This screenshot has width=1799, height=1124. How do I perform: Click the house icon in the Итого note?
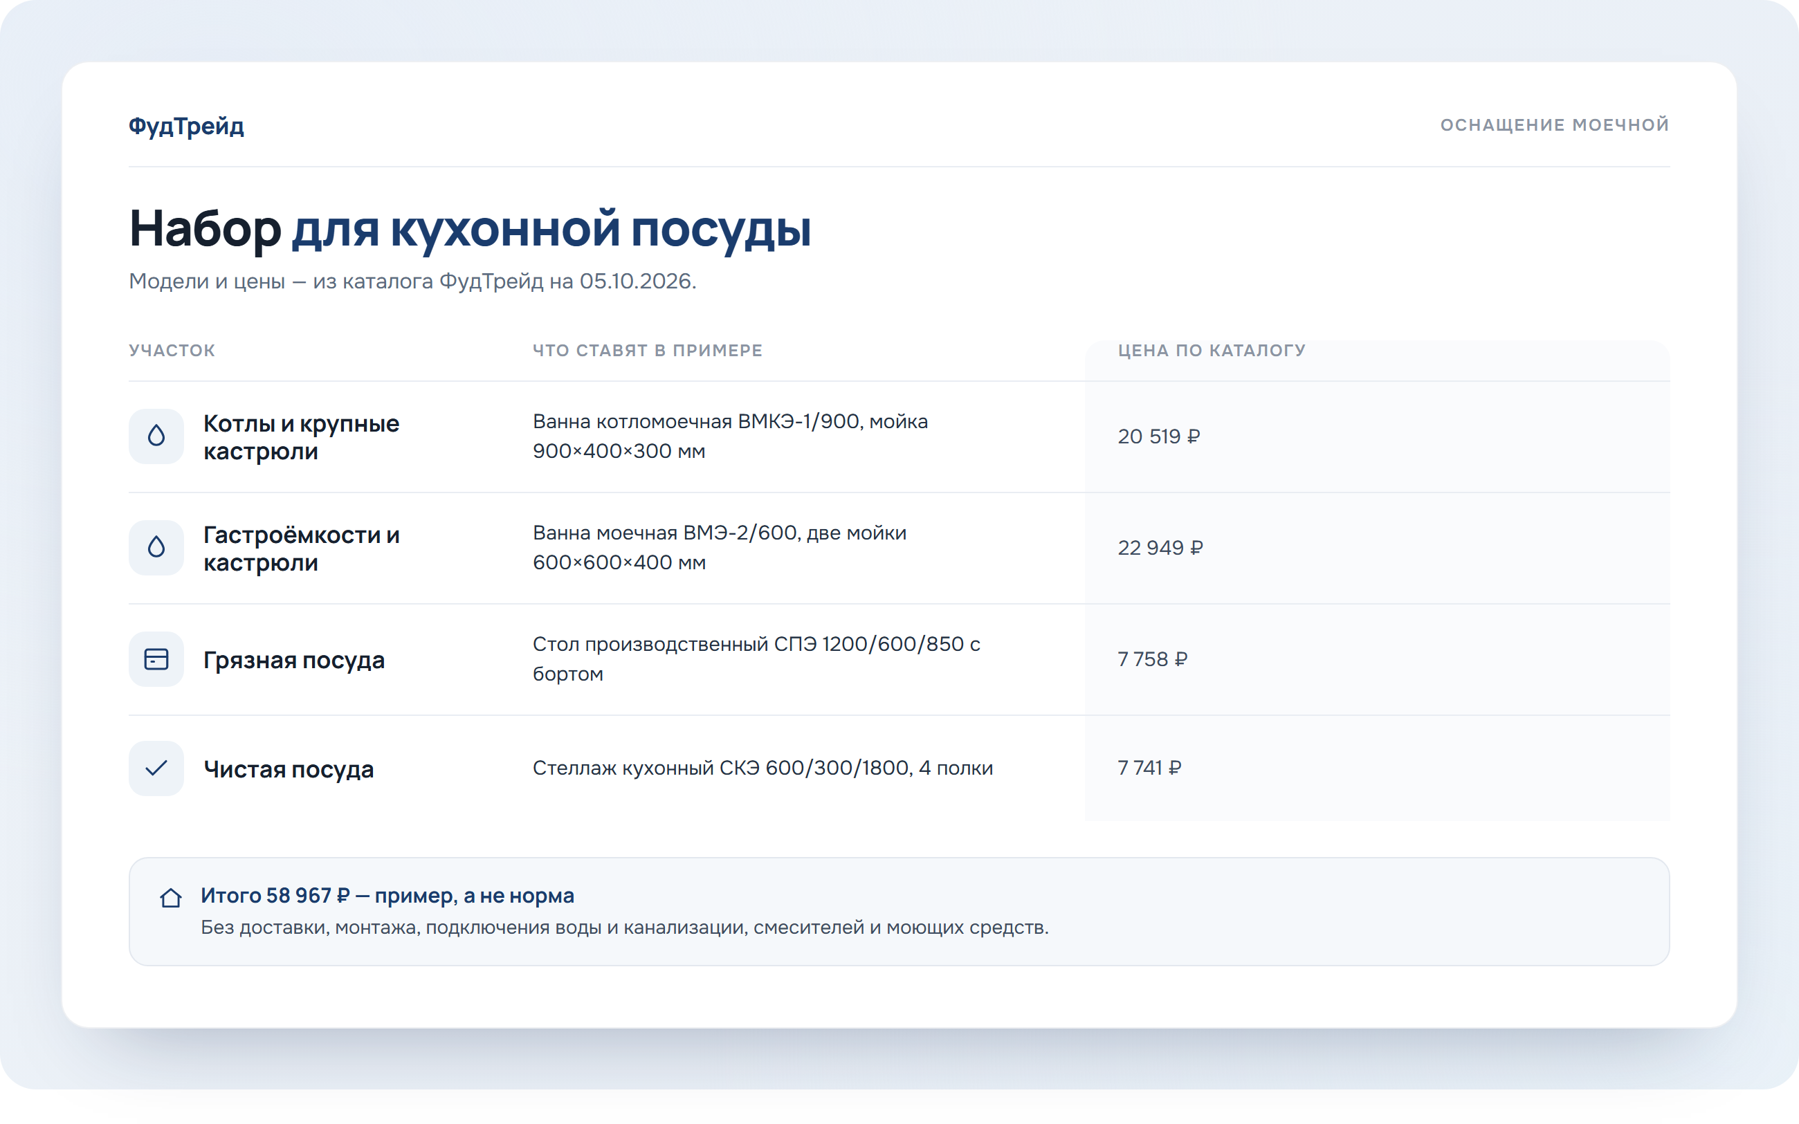(171, 897)
